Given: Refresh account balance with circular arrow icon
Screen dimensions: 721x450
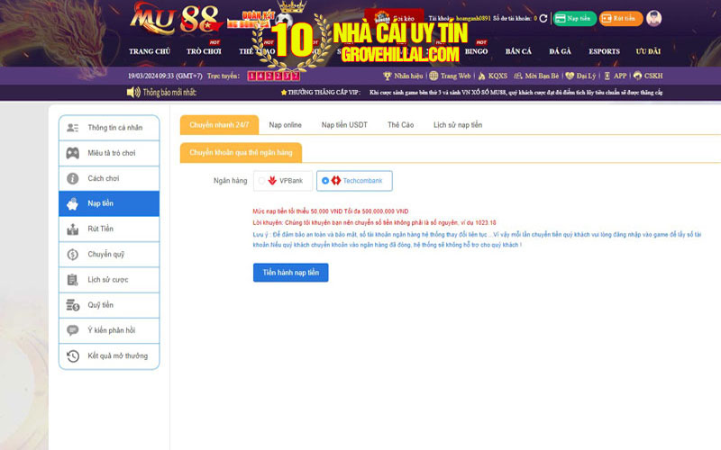Looking at the screenshot, I should point(543,18).
